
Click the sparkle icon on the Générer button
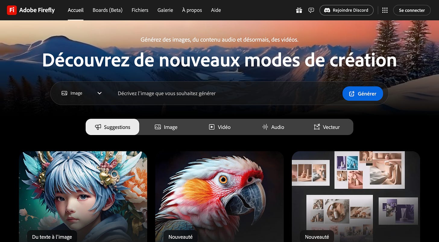click(352, 94)
